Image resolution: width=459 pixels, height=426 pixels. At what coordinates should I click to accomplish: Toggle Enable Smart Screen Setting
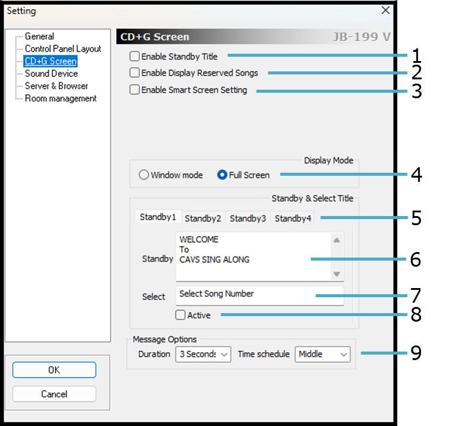coord(134,90)
